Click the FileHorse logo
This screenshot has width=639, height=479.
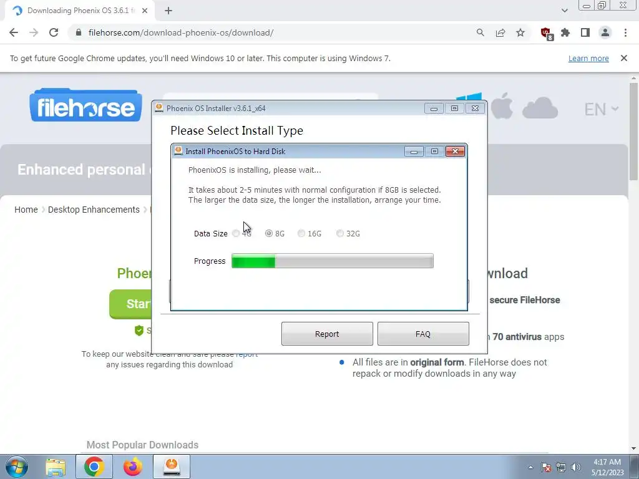point(85,105)
